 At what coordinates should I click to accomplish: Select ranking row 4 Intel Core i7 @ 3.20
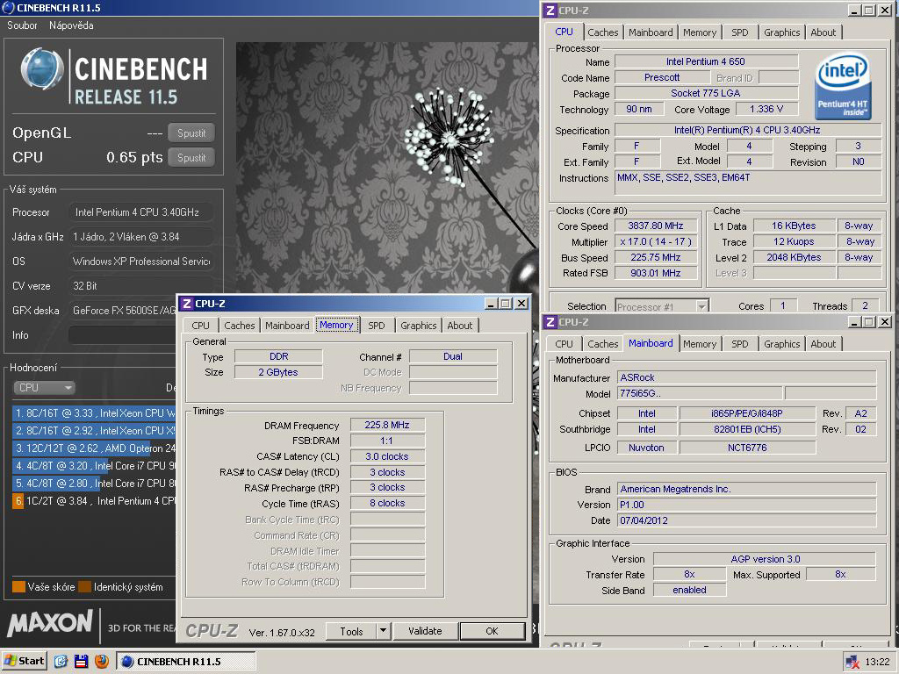(93, 466)
